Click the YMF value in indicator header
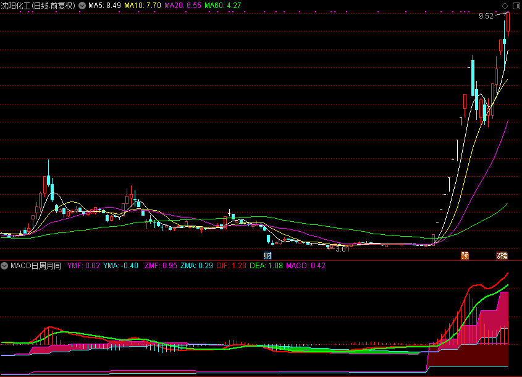 pos(83,266)
